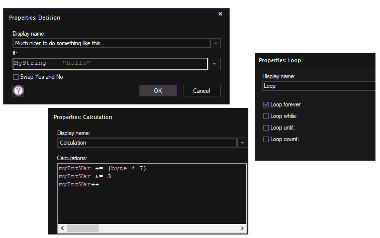
Task: Enable the Swap Yes and No checkbox
Action: pyautogui.click(x=16, y=77)
